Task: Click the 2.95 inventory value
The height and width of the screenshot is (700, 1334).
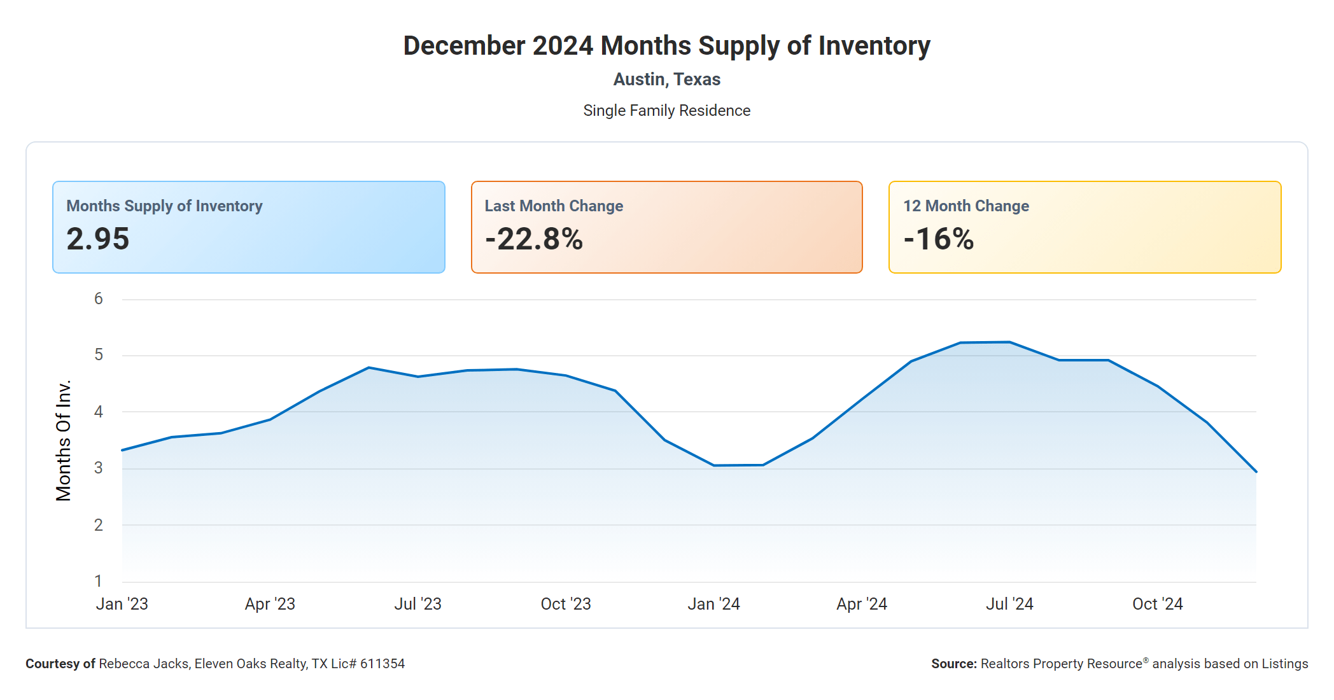Action: tap(98, 239)
